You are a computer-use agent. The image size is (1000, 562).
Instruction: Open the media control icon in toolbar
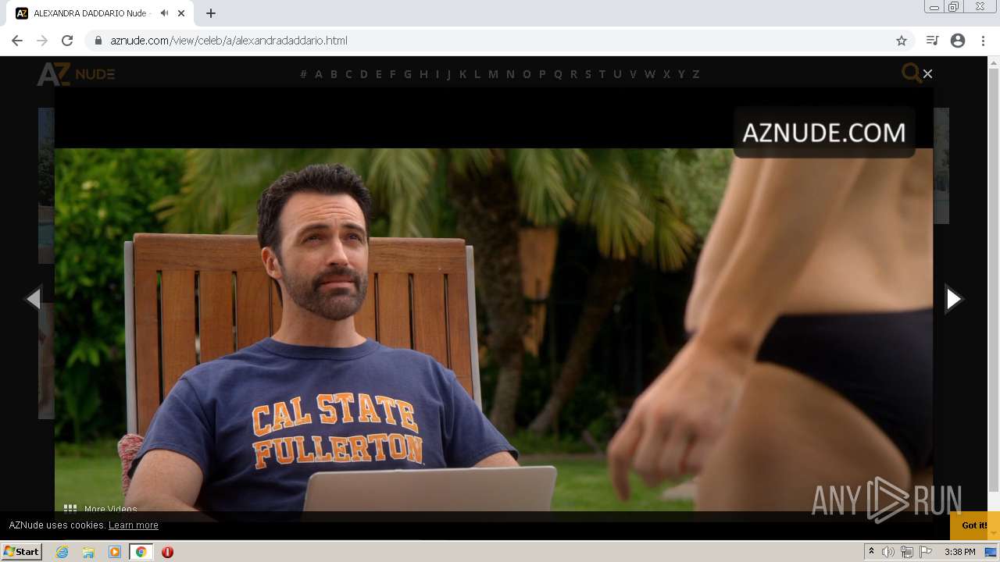pos(932,41)
